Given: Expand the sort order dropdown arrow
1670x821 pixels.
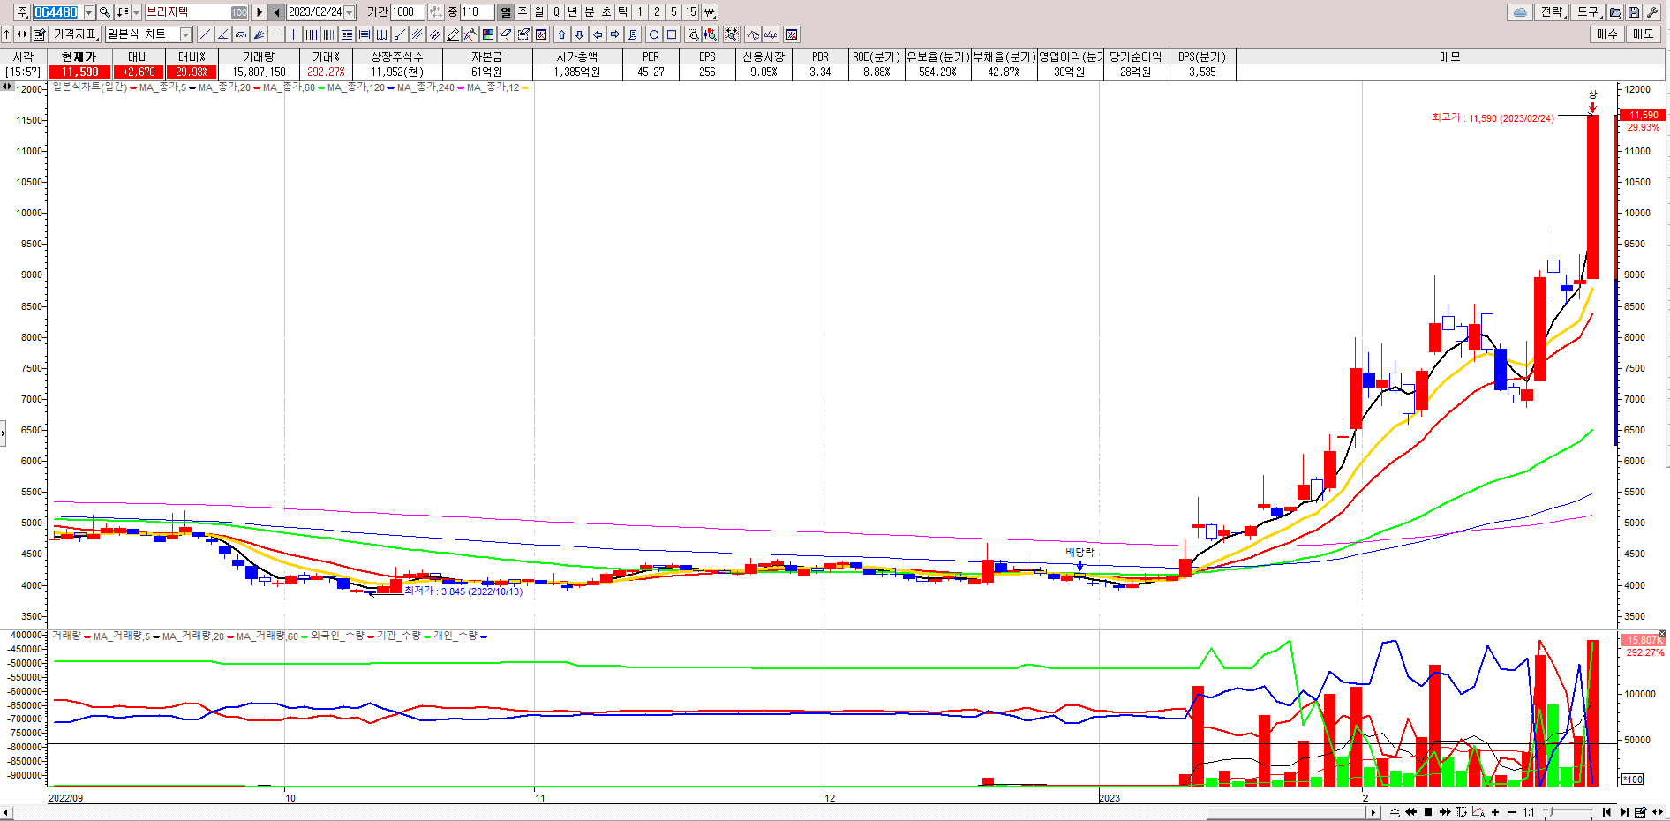Looking at the screenshot, I should (136, 12).
